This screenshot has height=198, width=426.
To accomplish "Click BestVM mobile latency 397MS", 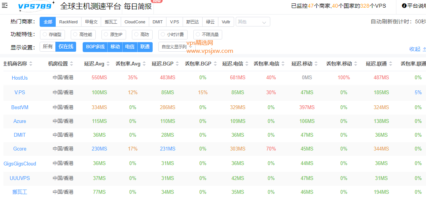I will [x=307, y=107].
